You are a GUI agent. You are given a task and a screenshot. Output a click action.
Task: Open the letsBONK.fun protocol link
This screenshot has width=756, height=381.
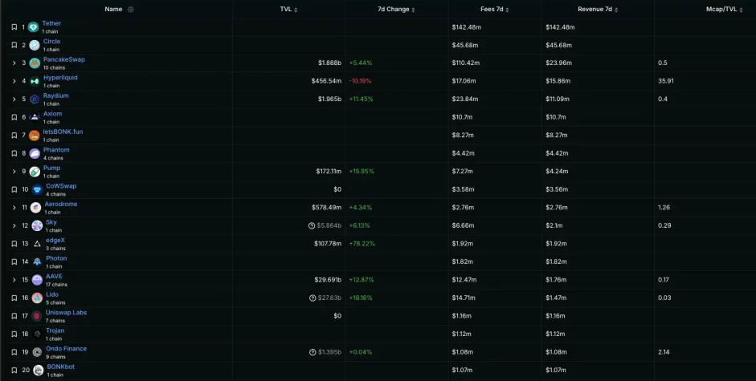pyautogui.click(x=63, y=132)
